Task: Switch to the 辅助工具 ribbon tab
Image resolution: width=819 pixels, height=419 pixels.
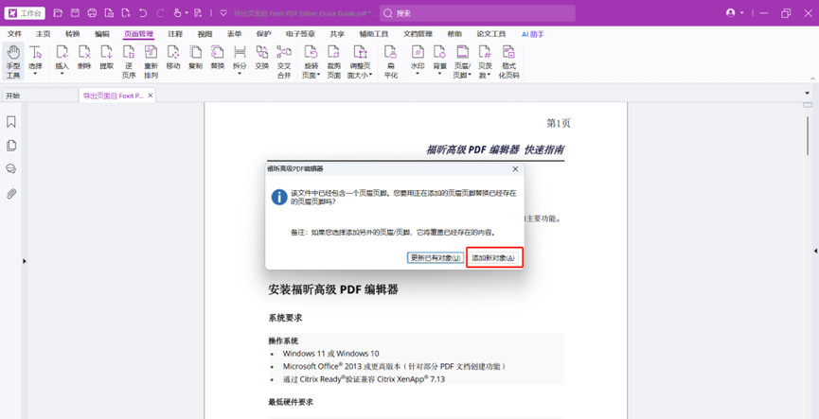Action: (373, 34)
